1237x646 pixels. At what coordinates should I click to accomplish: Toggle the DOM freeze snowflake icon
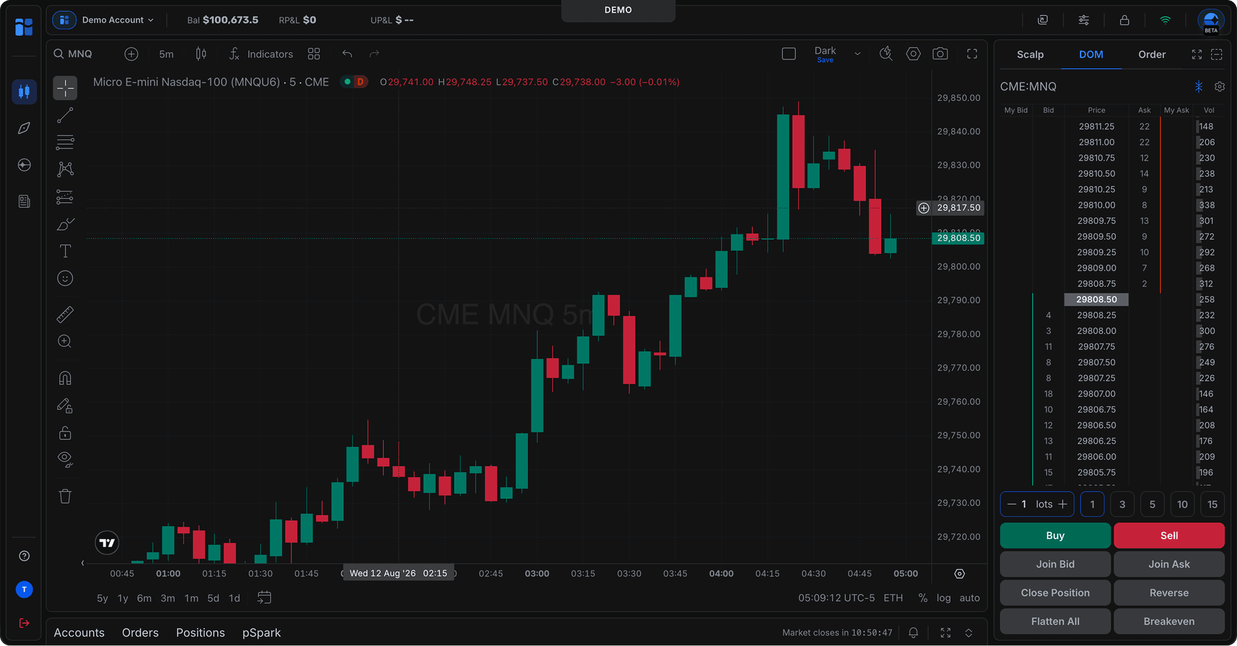1198,87
